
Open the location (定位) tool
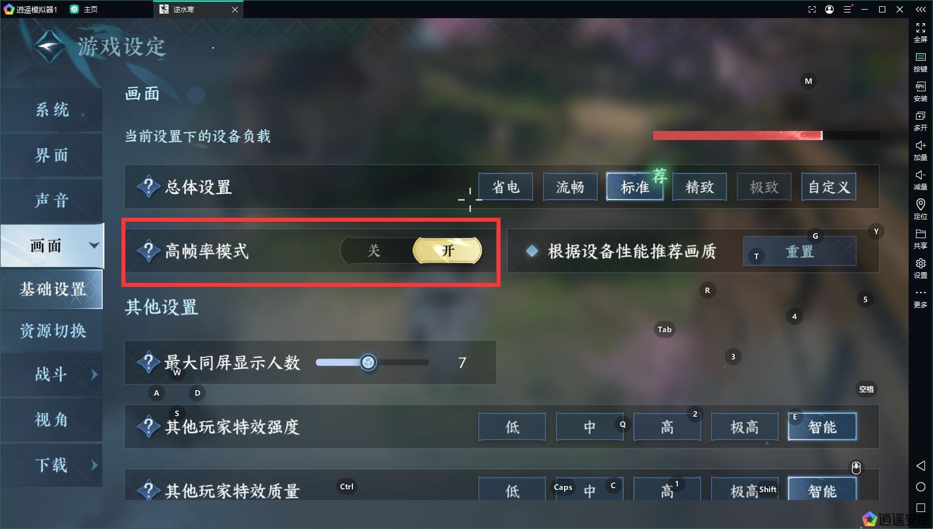921,209
